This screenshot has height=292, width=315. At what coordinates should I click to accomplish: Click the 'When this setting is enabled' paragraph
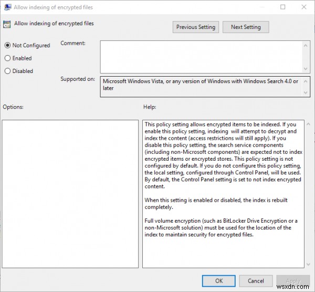(x=216, y=204)
